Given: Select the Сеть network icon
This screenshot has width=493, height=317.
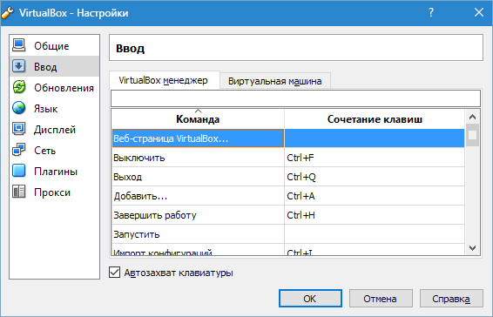Looking at the screenshot, I should point(19,150).
